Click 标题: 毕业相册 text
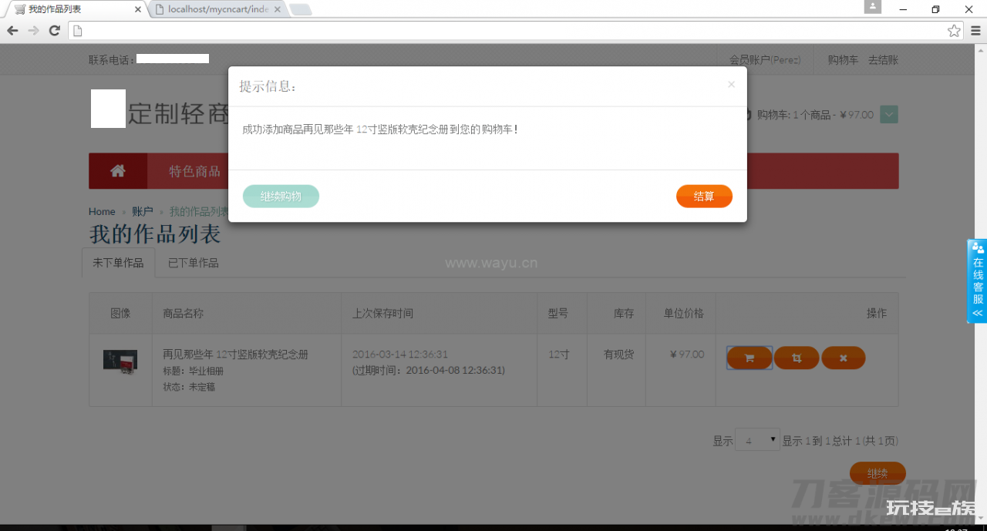The image size is (987, 531). click(x=193, y=371)
